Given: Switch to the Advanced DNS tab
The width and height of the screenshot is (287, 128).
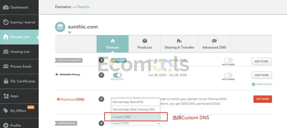Looking at the screenshot, I should (x=214, y=44).
